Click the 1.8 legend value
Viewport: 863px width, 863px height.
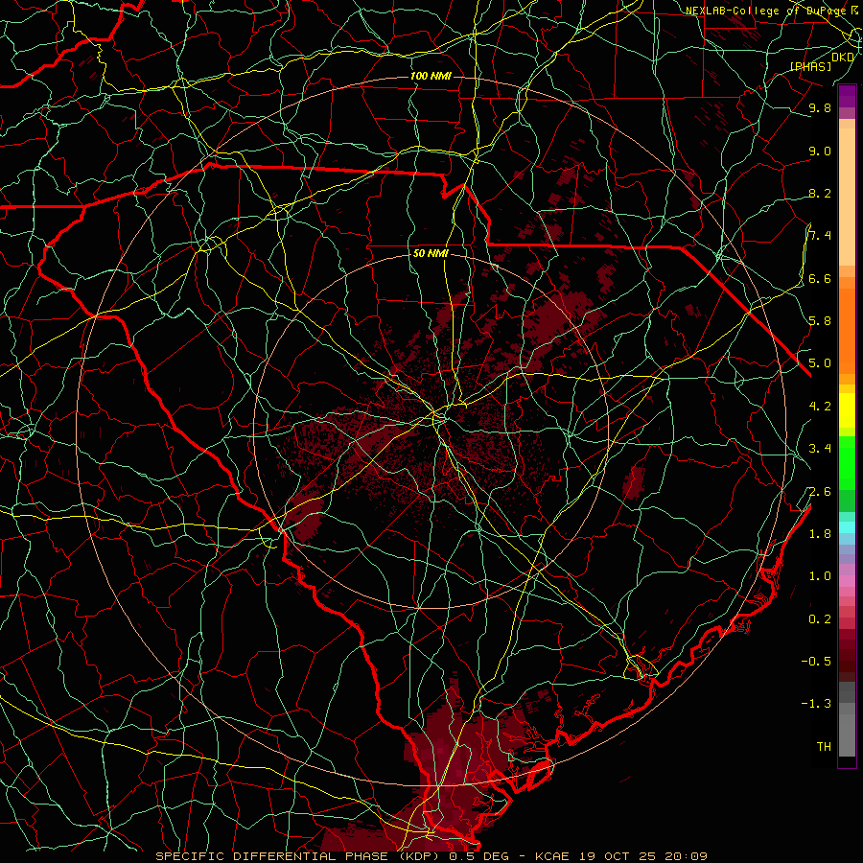pos(820,534)
